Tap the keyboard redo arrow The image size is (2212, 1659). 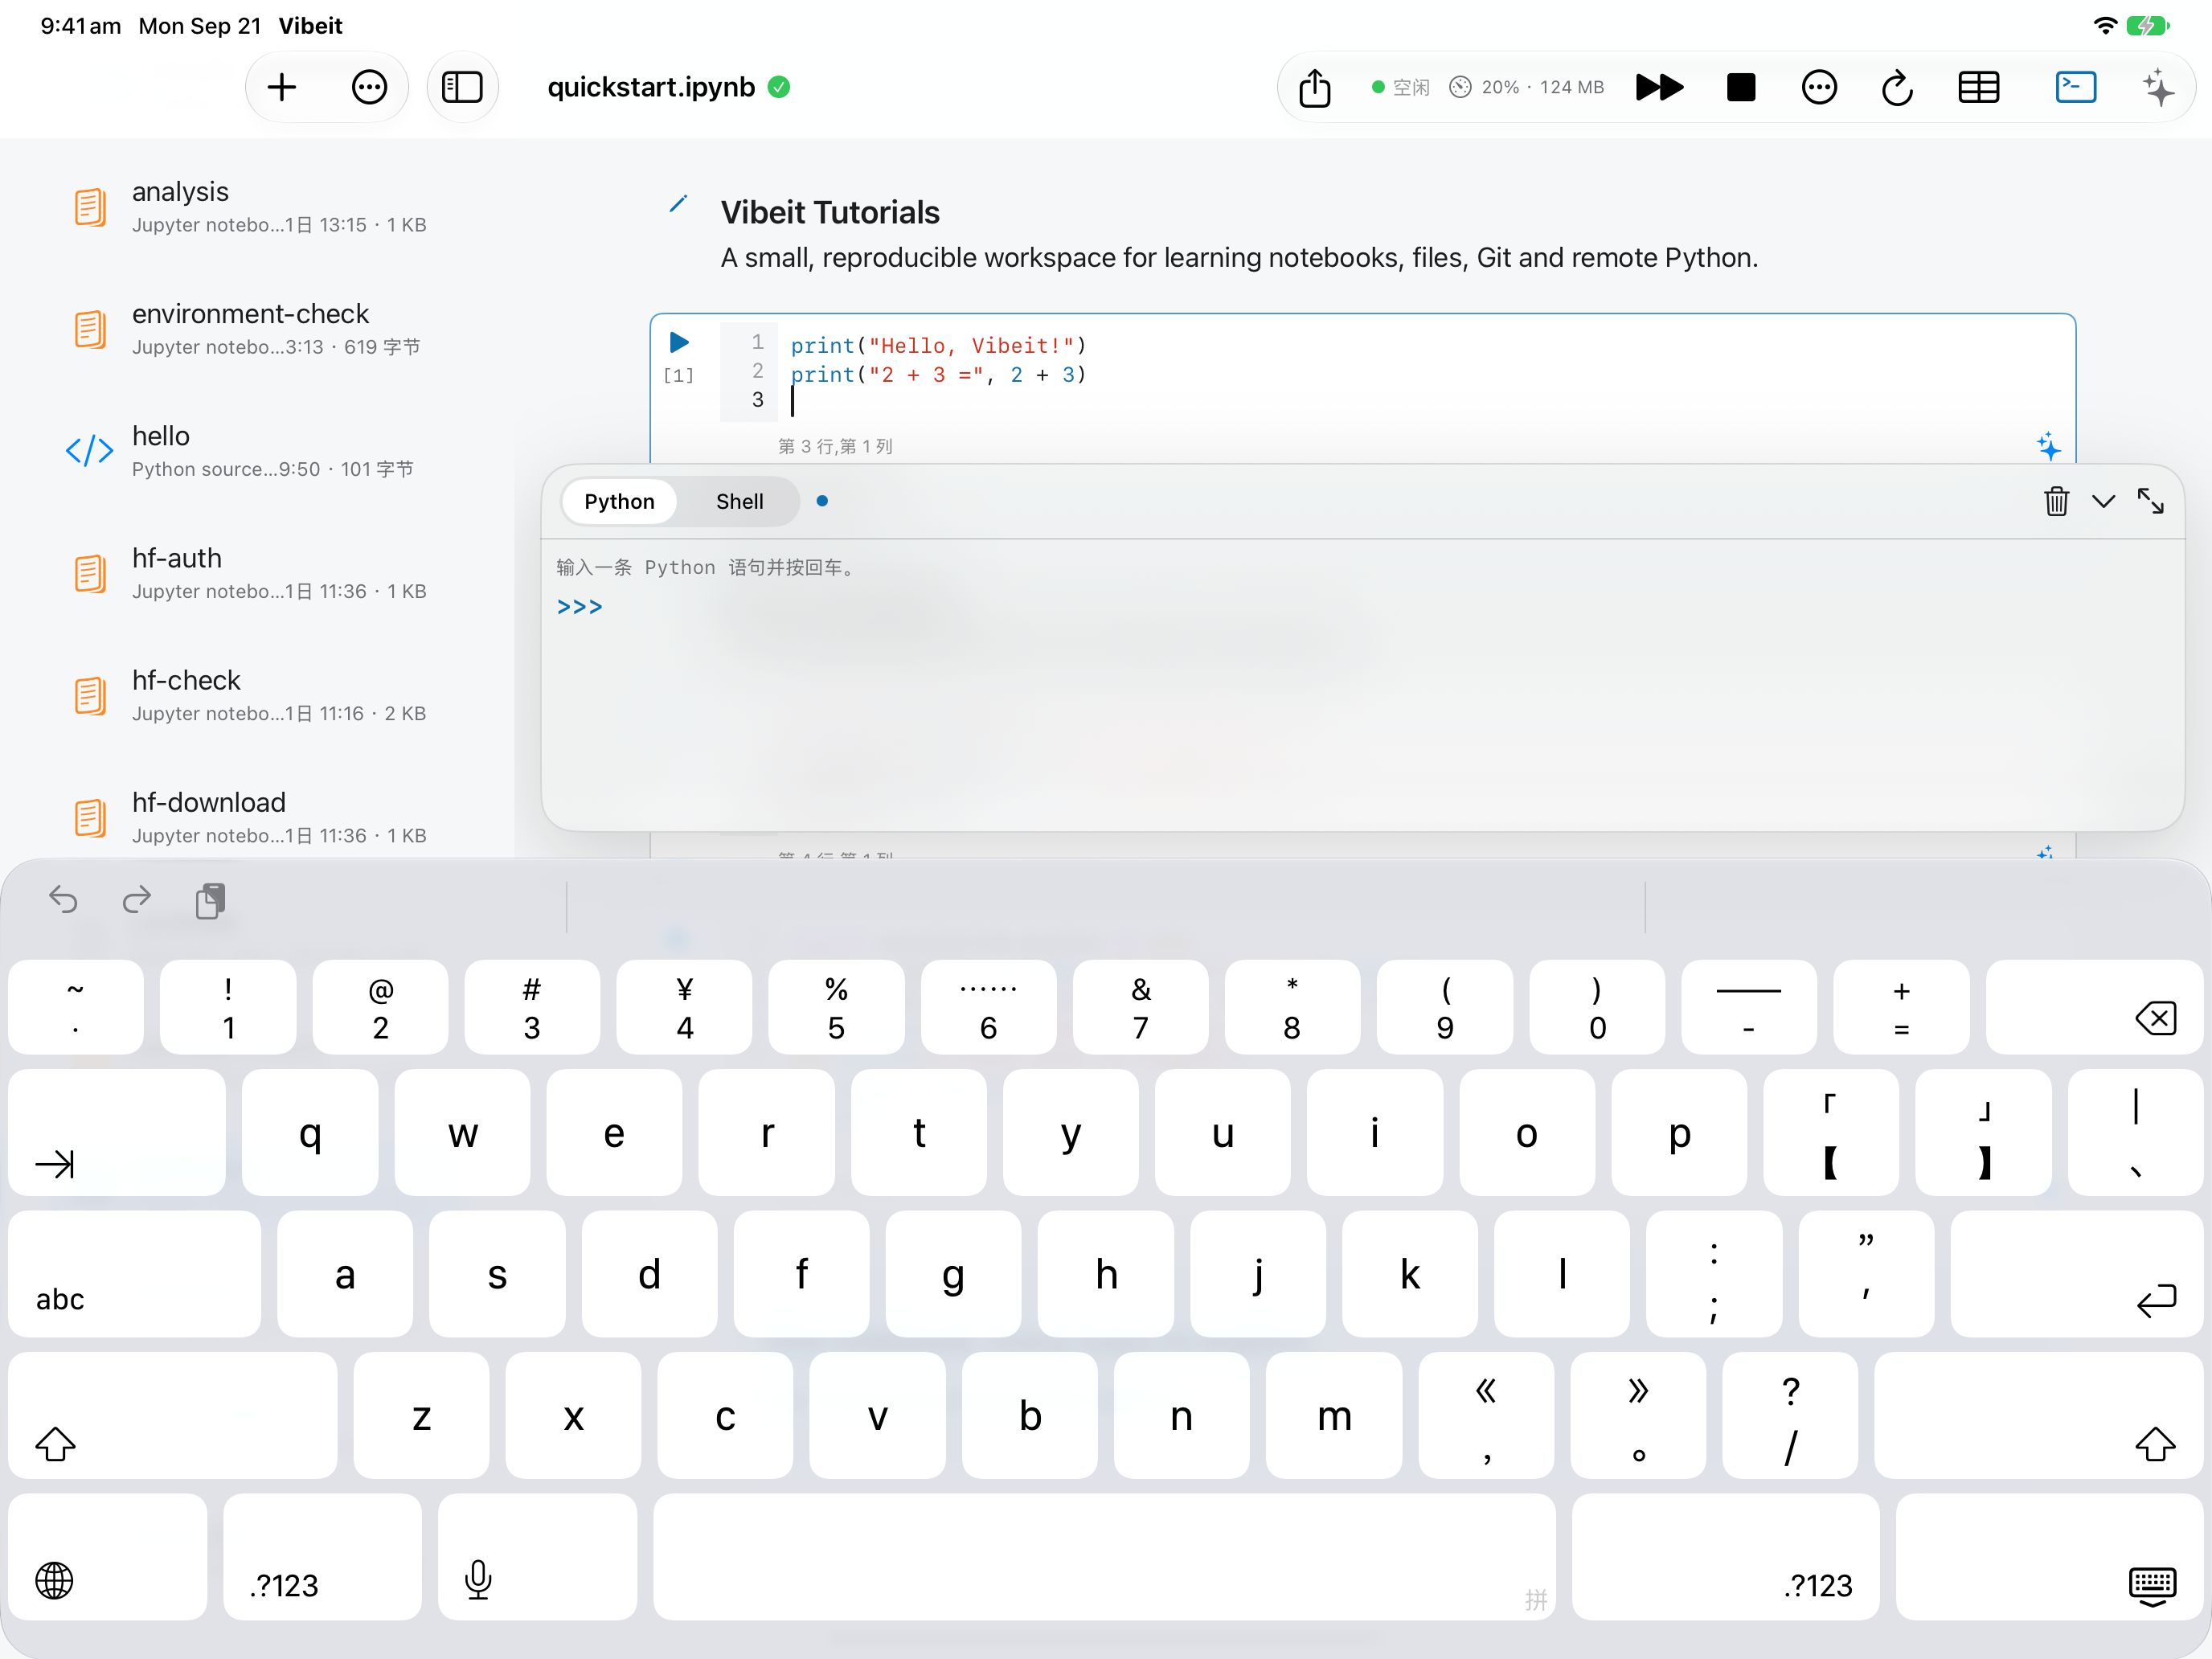(x=137, y=900)
